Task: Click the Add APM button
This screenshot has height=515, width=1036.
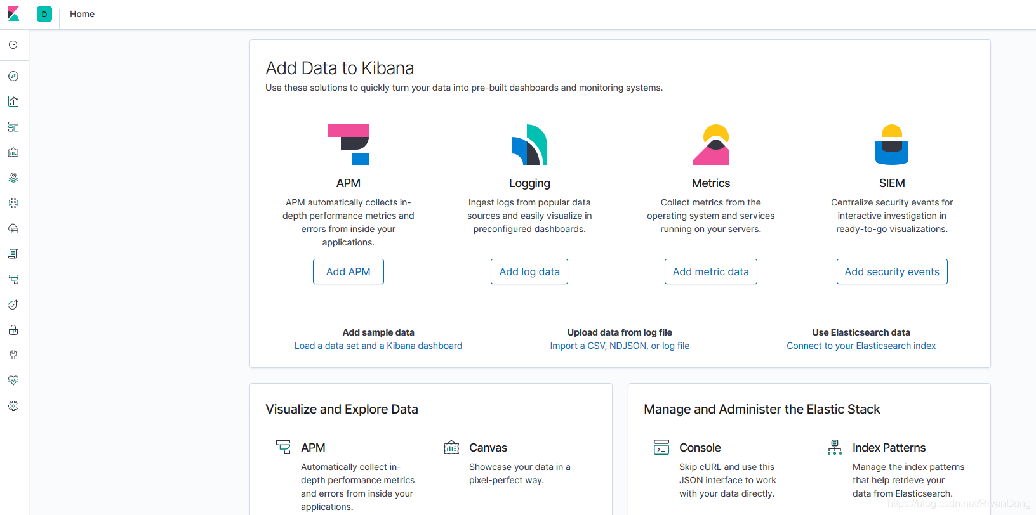Action: [x=349, y=271]
